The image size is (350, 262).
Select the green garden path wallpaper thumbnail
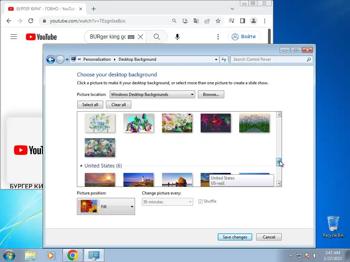click(254, 123)
